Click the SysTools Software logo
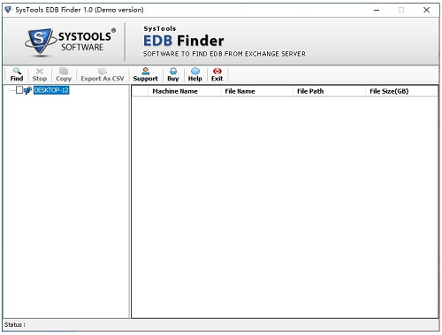The width and height of the screenshot is (442, 335). coord(70,42)
